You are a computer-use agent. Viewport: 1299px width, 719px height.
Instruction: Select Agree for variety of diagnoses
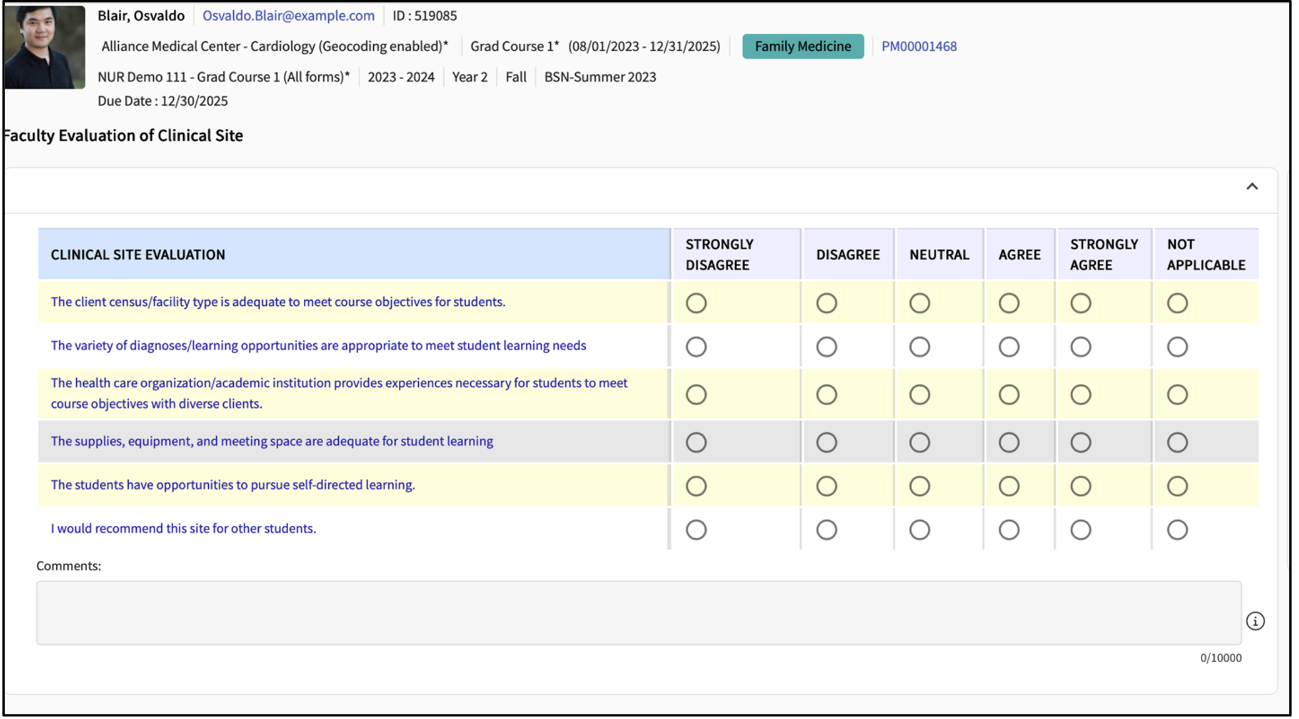(x=1008, y=347)
